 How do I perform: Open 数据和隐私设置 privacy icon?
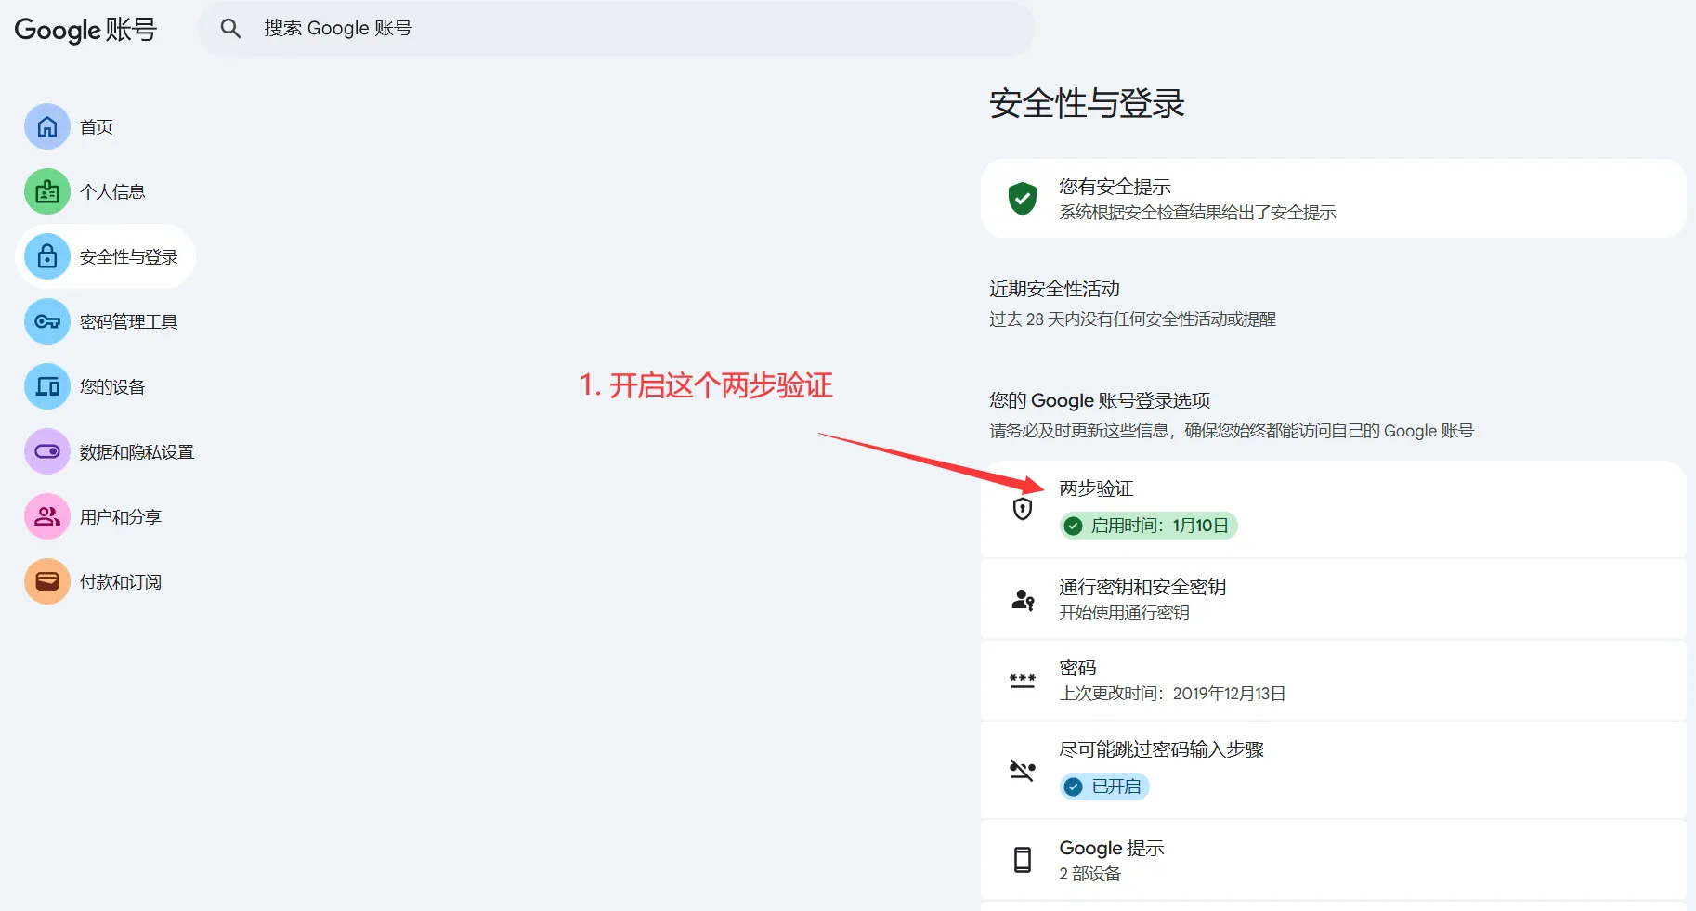pos(46,451)
